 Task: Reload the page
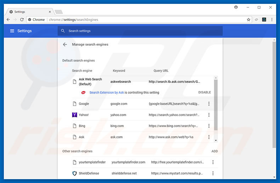pyautogui.click(x=22, y=19)
